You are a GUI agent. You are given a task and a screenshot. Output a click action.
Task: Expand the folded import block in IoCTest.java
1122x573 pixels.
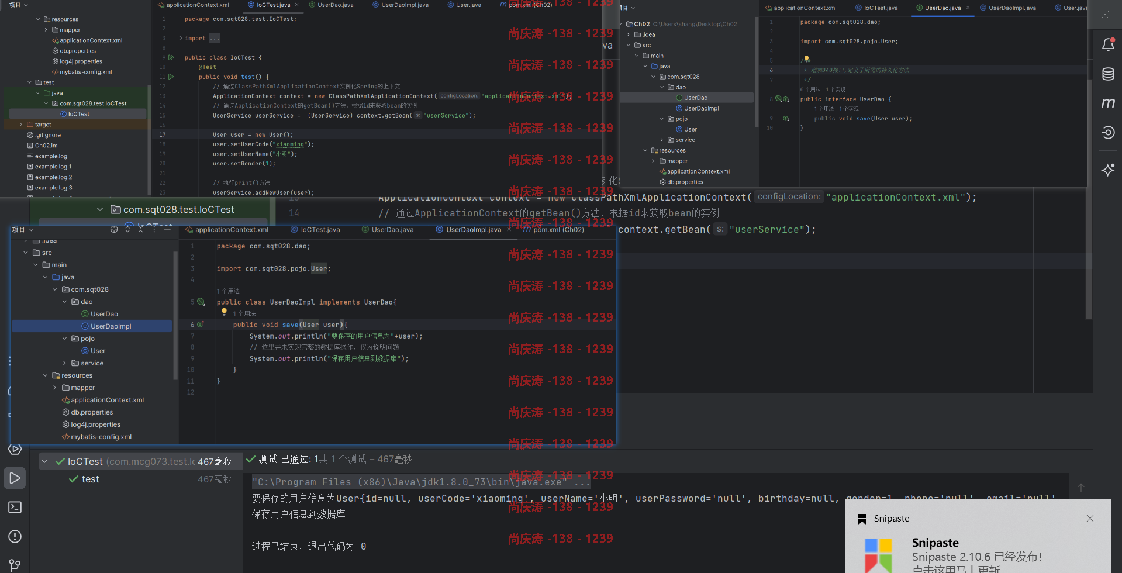[181, 38]
